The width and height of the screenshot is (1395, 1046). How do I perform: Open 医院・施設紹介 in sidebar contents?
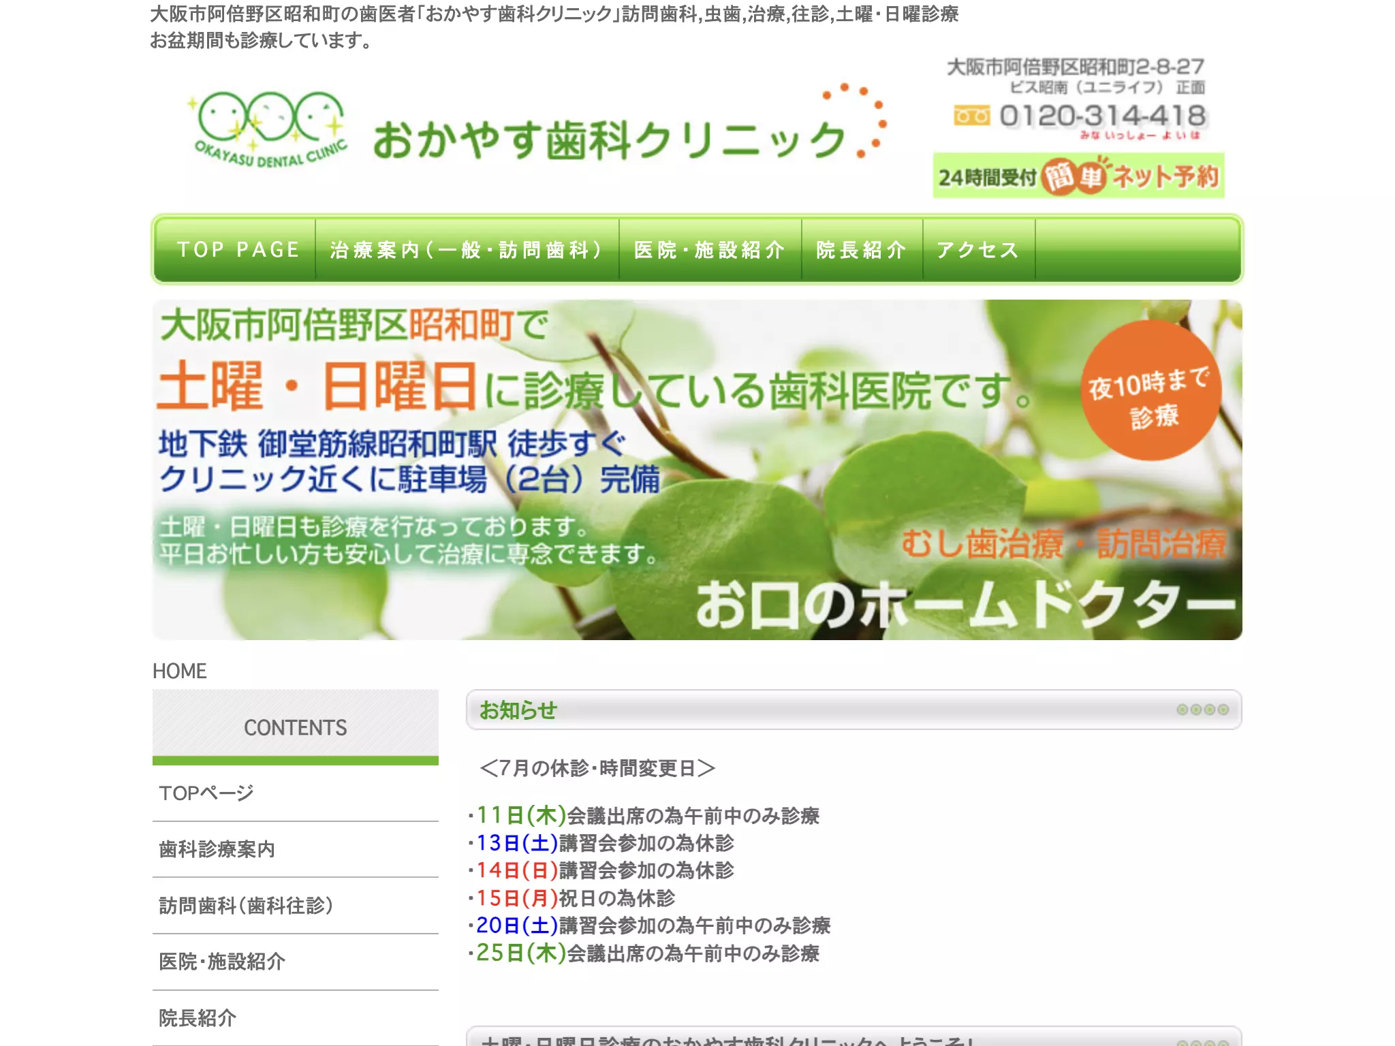click(x=295, y=962)
